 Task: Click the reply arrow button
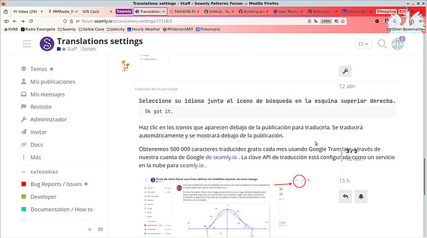345,196
